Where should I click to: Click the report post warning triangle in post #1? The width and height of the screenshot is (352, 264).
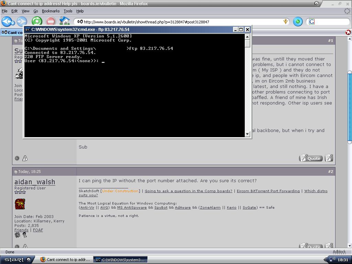(25, 158)
